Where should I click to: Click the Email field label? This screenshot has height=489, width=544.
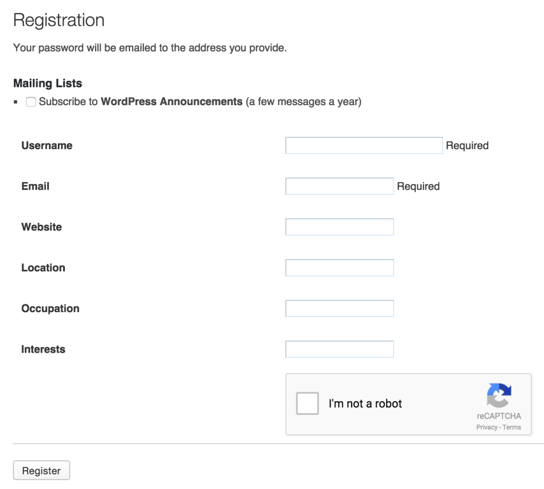pos(35,186)
